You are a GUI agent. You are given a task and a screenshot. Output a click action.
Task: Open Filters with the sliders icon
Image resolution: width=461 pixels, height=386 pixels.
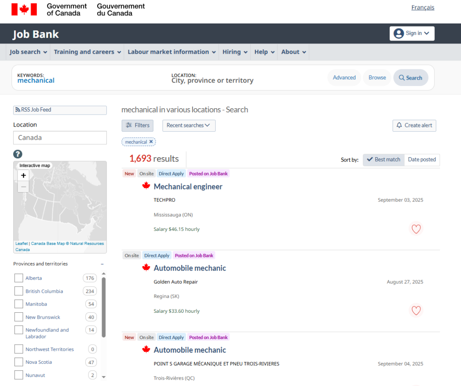point(137,125)
